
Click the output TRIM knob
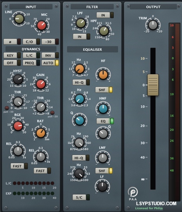click(153, 25)
